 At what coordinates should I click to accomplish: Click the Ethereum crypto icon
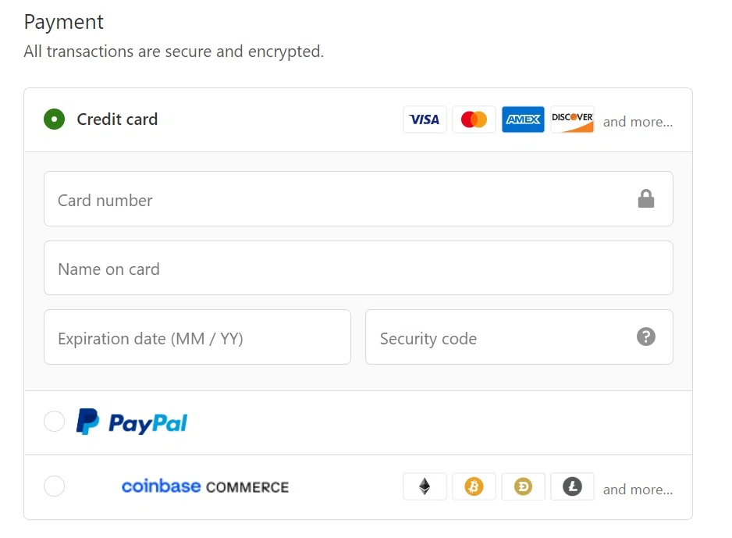click(x=425, y=487)
